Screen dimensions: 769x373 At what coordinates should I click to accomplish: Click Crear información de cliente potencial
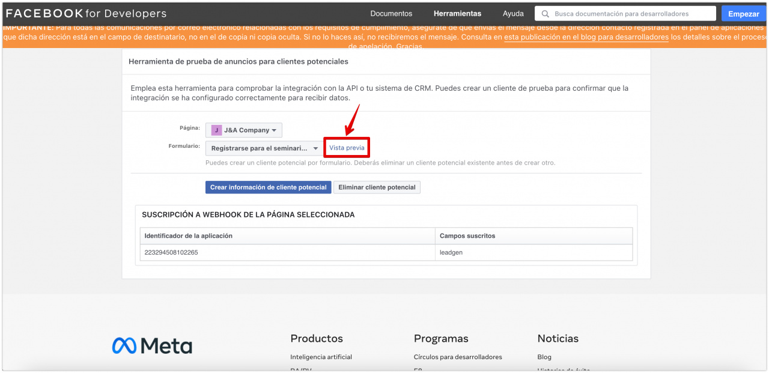[x=269, y=187]
